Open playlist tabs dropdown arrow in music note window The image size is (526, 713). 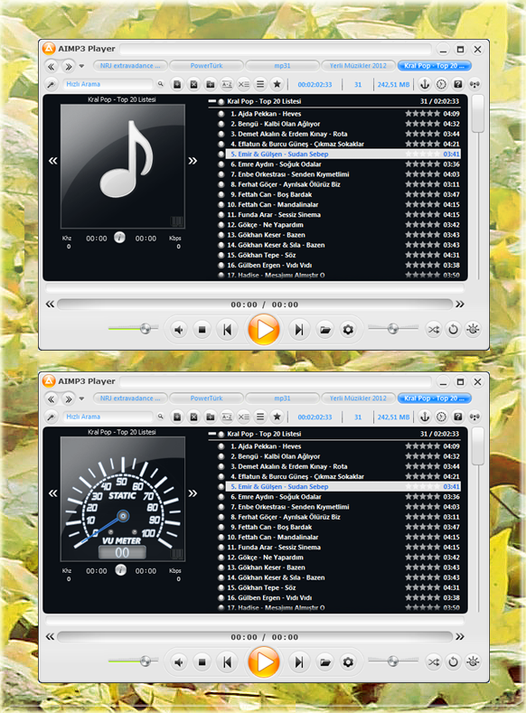tap(82, 66)
